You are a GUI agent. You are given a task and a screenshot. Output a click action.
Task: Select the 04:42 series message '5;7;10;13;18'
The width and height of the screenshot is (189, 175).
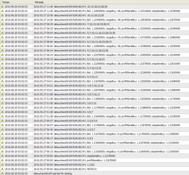click(68, 68)
